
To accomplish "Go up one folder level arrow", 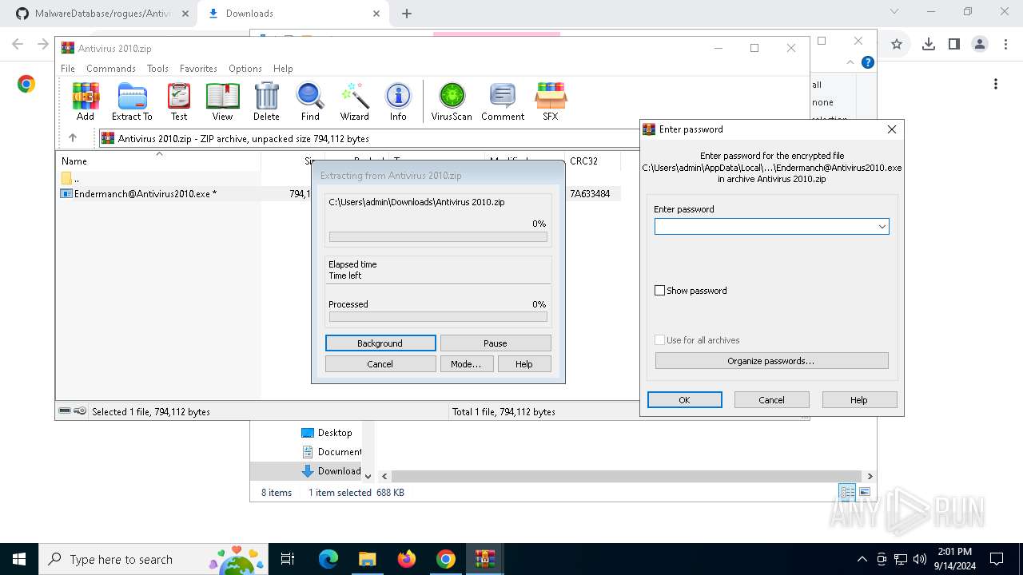I will tap(73, 138).
